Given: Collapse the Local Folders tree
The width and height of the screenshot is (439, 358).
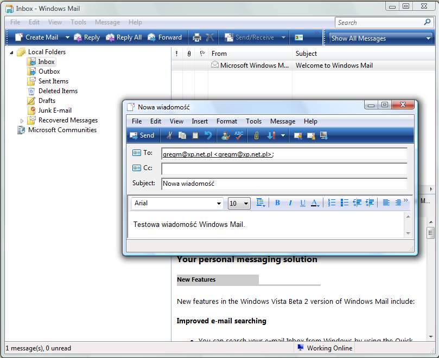Looking at the screenshot, I should tap(11, 52).
